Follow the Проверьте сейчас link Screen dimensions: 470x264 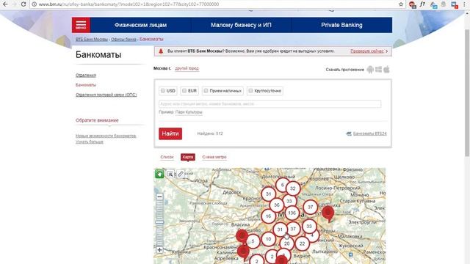point(367,51)
